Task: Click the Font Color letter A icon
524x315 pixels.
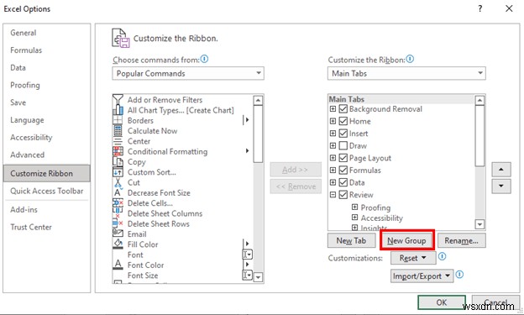Action: pyautogui.click(x=118, y=265)
